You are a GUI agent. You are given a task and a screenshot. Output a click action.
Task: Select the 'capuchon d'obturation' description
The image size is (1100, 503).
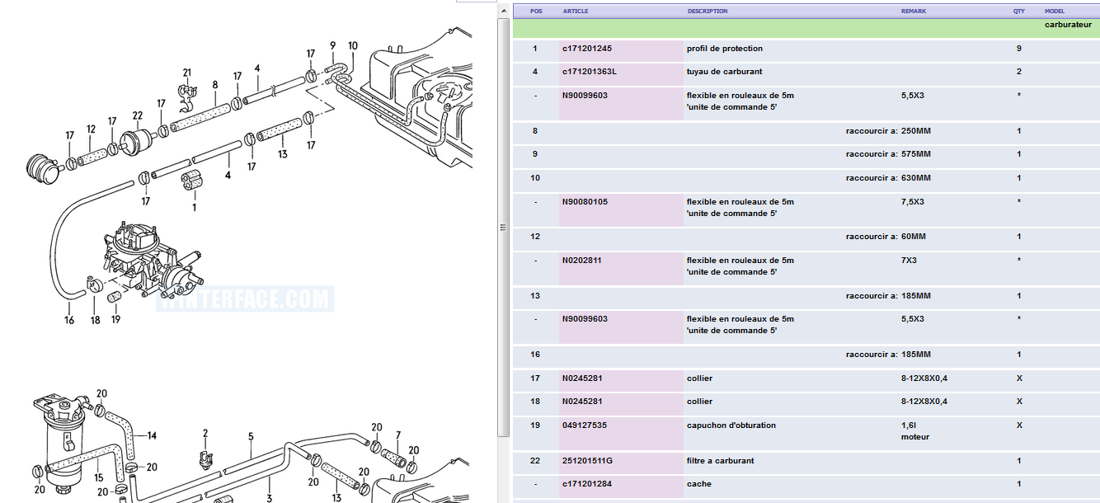pos(731,425)
